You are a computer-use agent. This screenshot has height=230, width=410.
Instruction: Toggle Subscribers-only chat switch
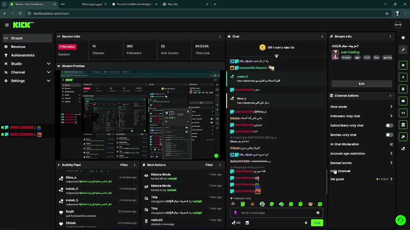(389, 126)
